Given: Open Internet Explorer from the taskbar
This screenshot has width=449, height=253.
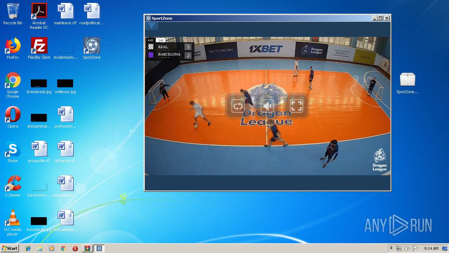Looking at the screenshot, I should coord(28,248).
